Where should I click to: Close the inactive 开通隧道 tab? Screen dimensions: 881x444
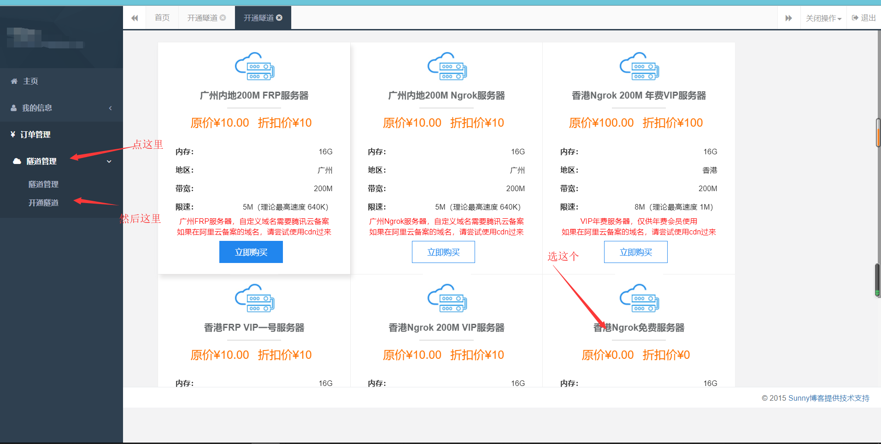click(x=223, y=18)
